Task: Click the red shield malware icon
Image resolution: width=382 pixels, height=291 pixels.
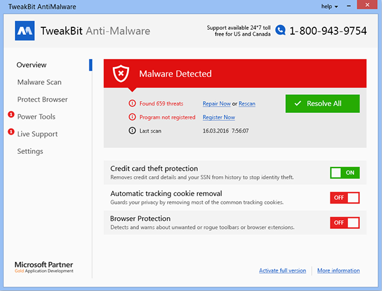Action: 121,73
